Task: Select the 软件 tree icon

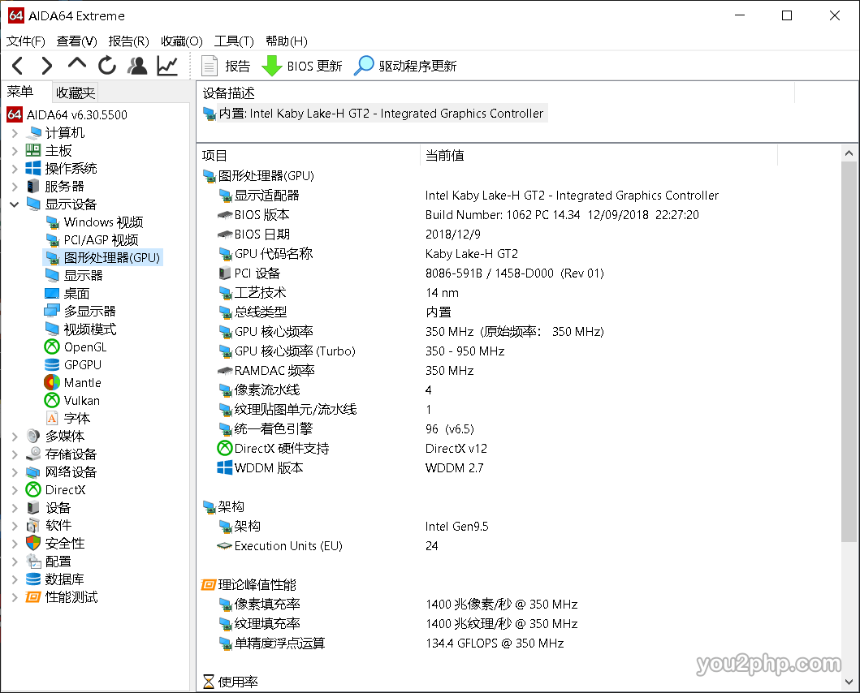Action: pyautogui.click(x=33, y=525)
